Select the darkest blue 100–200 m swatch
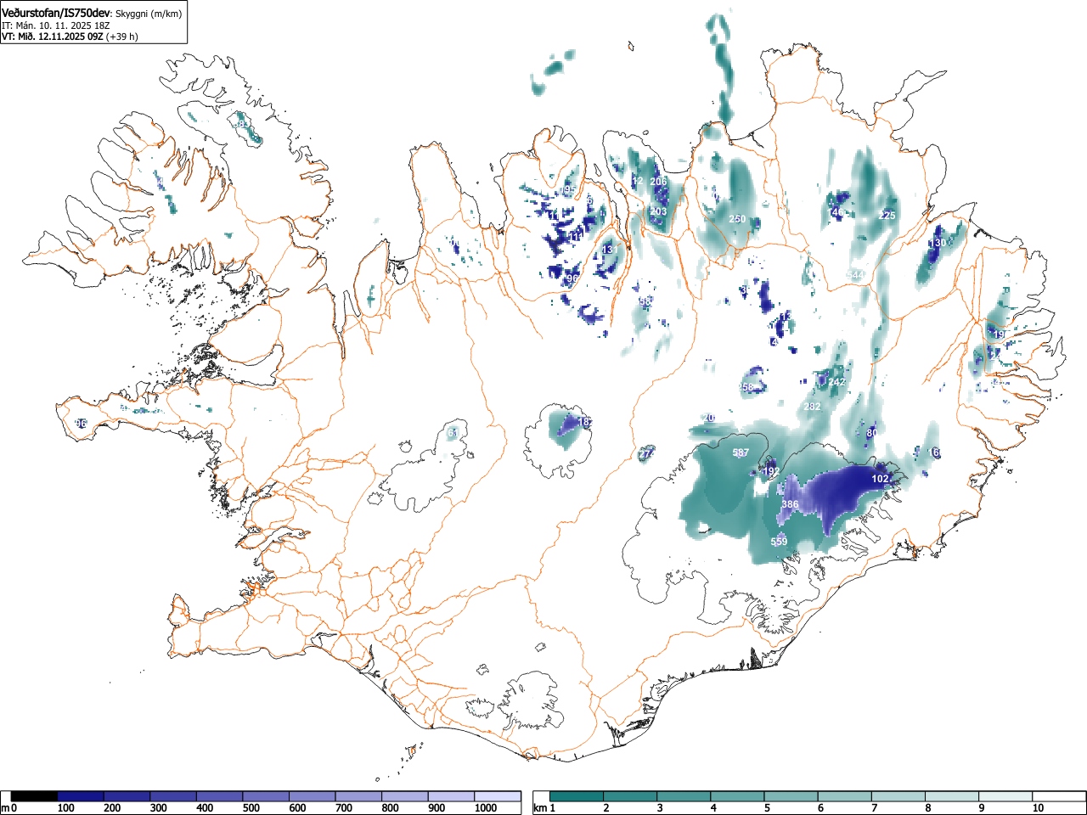1087x815 pixels. pyautogui.click(x=81, y=796)
